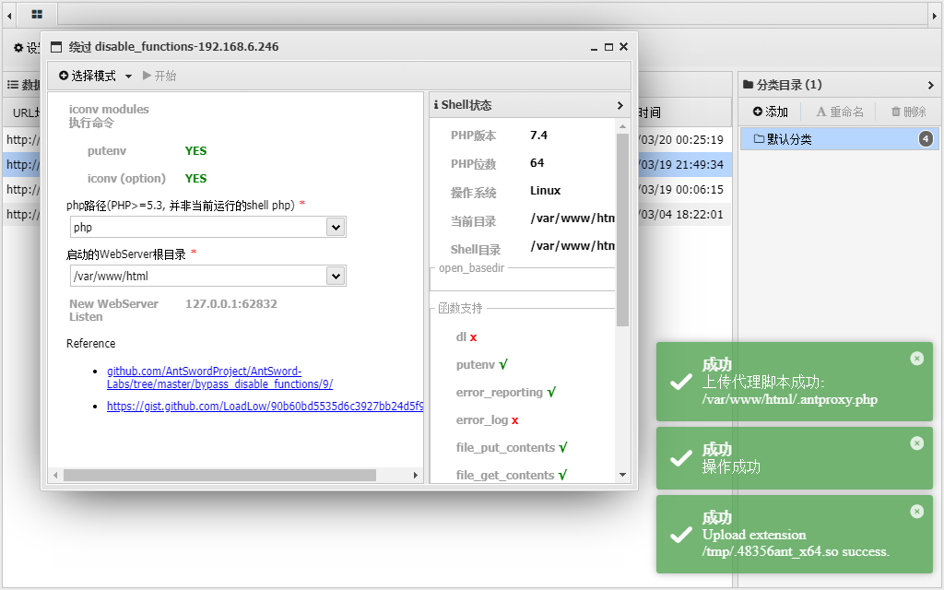Open the gist.github.com LoadLow link
This screenshot has width=944, height=590.
click(x=265, y=406)
